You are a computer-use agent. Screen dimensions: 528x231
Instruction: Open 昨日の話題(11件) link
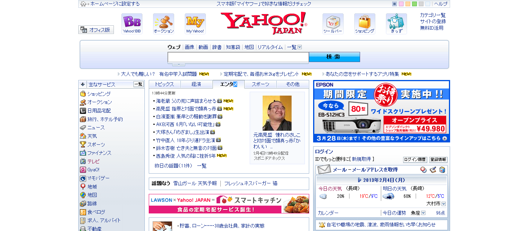(173, 166)
